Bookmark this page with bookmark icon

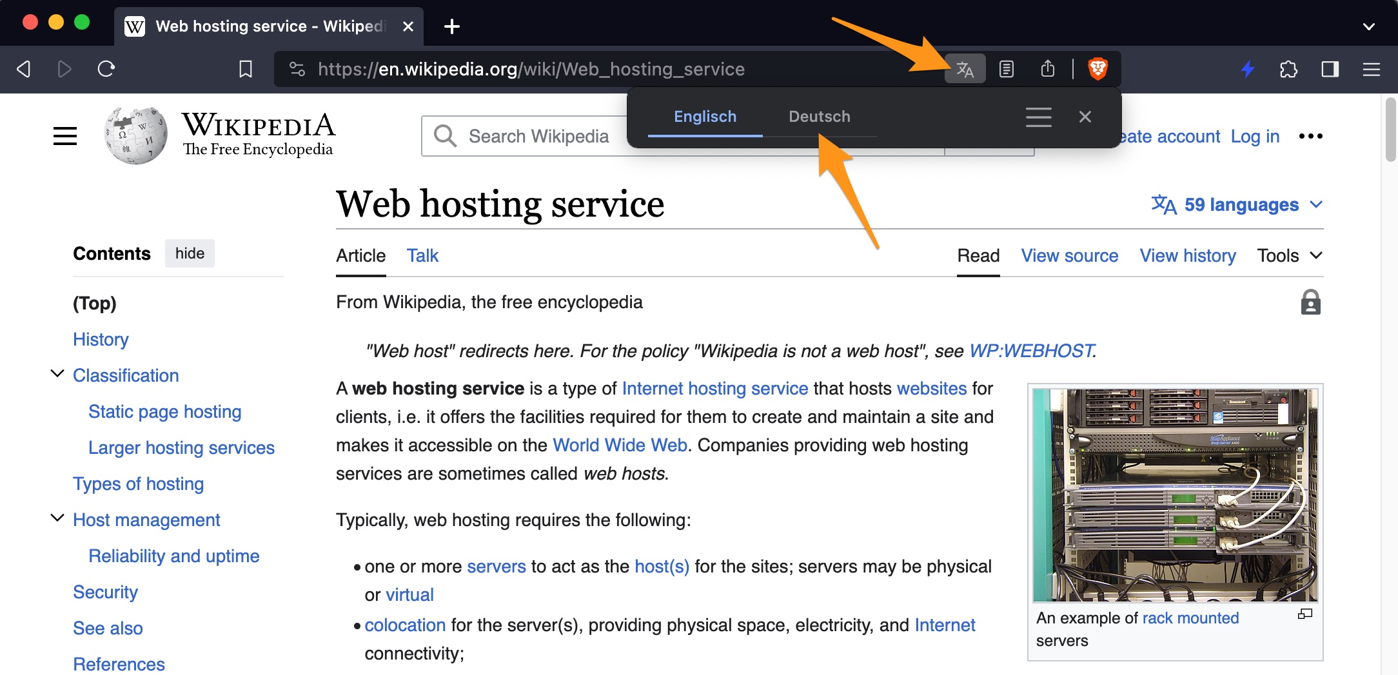click(246, 69)
